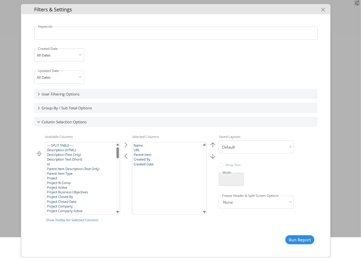Click Available Columns scrollbar up arrow
The width and height of the screenshot is (361, 258).
click(118, 145)
